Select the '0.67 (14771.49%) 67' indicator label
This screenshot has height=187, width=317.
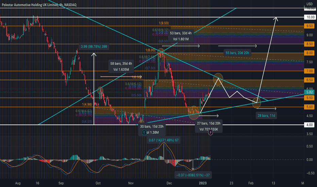164,140
